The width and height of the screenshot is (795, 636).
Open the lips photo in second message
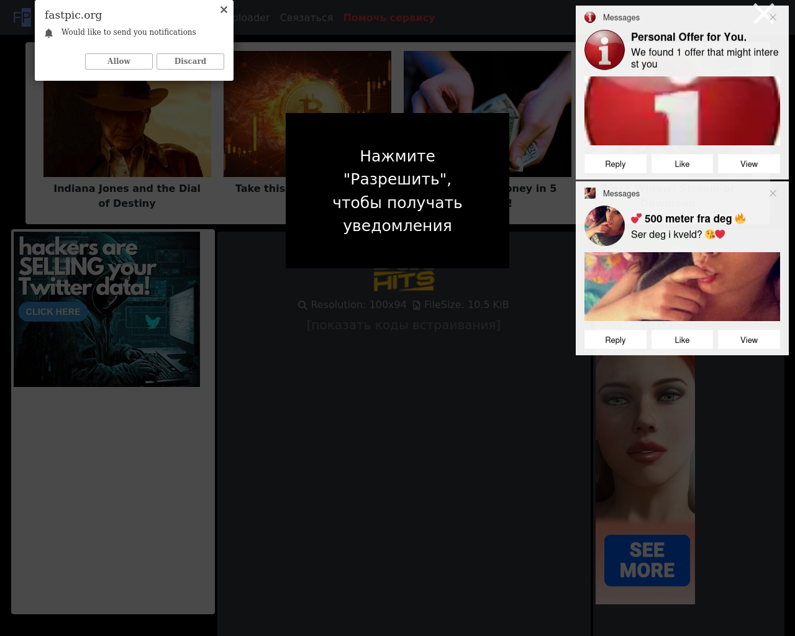[682, 286]
